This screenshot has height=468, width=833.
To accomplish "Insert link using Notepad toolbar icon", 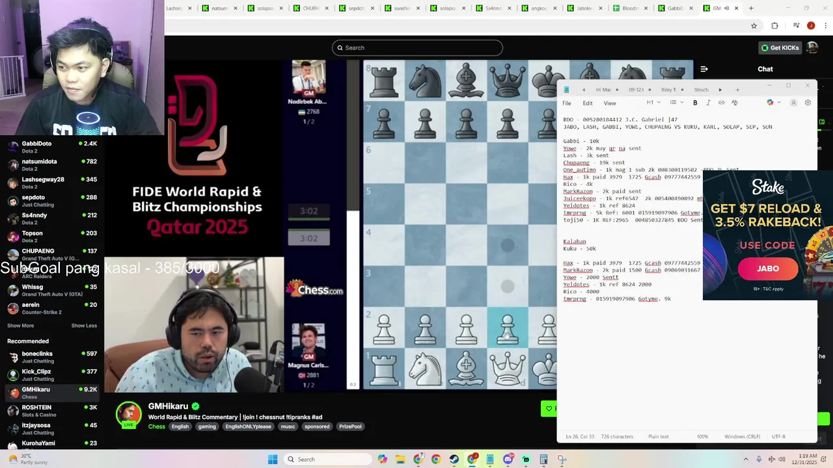I will pos(721,103).
